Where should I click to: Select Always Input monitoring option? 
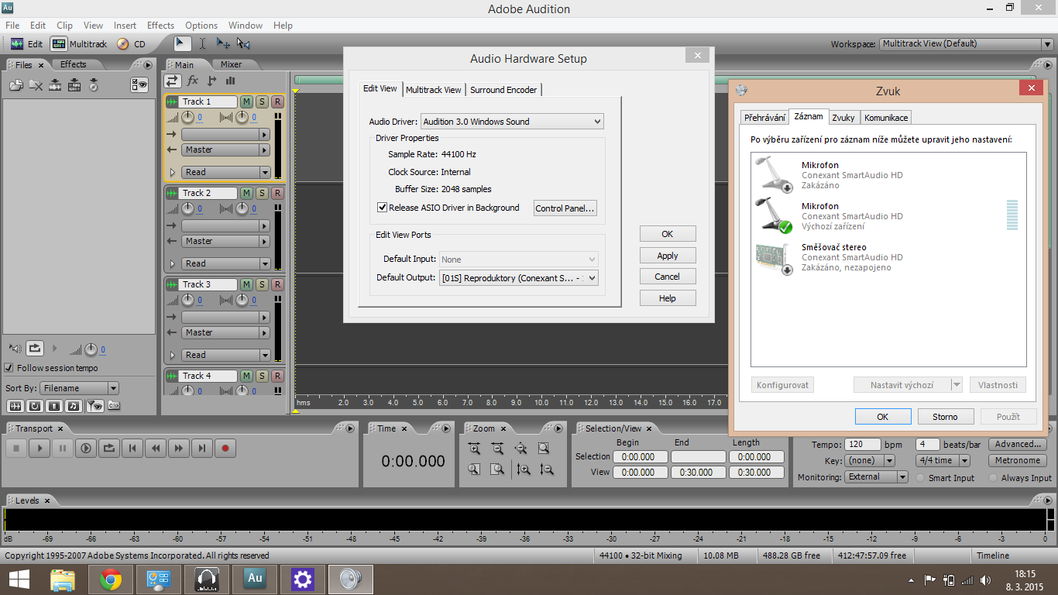point(993,478)
